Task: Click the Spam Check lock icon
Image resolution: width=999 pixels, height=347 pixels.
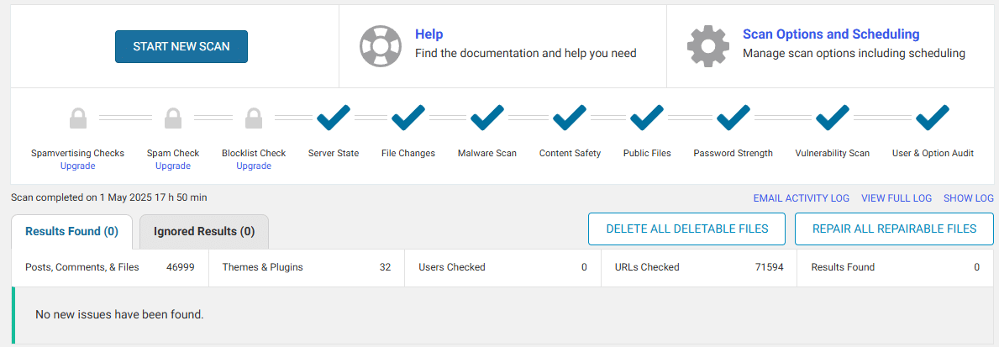Action: [x=172, y=118]
